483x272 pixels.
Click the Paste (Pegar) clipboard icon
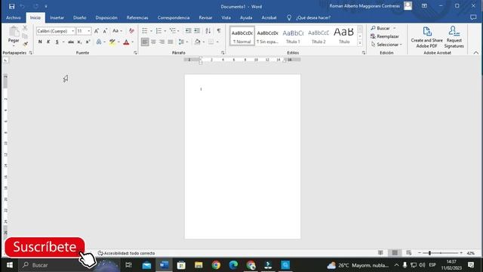tap(14, 32)
